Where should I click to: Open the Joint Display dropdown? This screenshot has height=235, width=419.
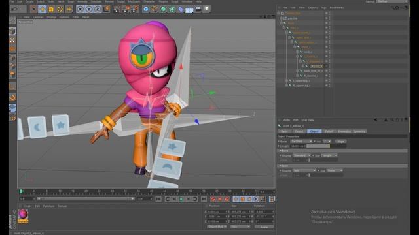coord(304,170)
